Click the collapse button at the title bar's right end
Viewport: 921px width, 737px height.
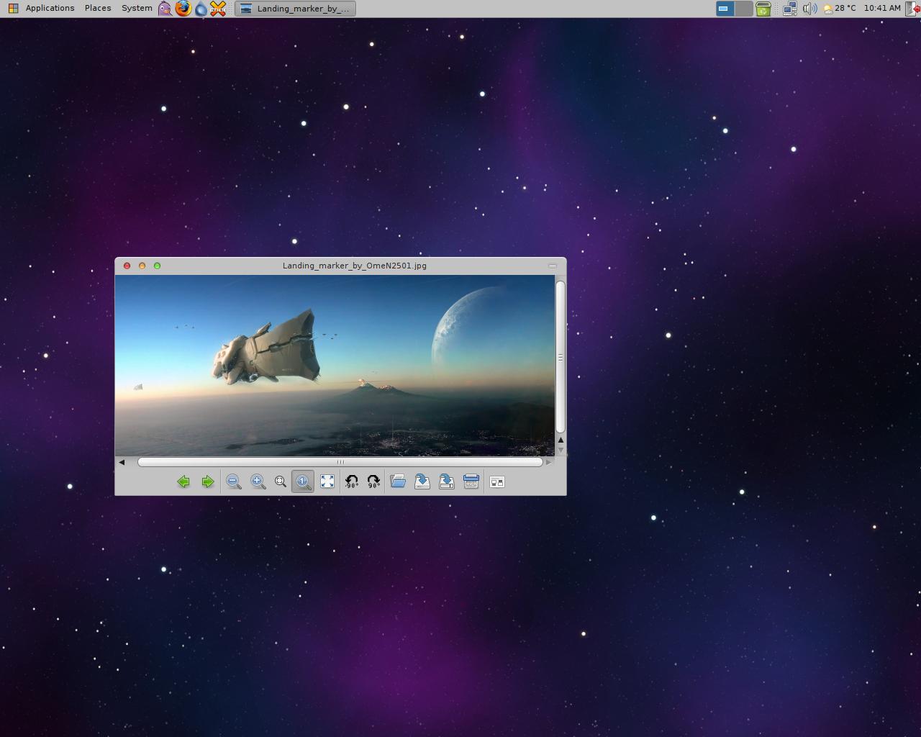553,266
